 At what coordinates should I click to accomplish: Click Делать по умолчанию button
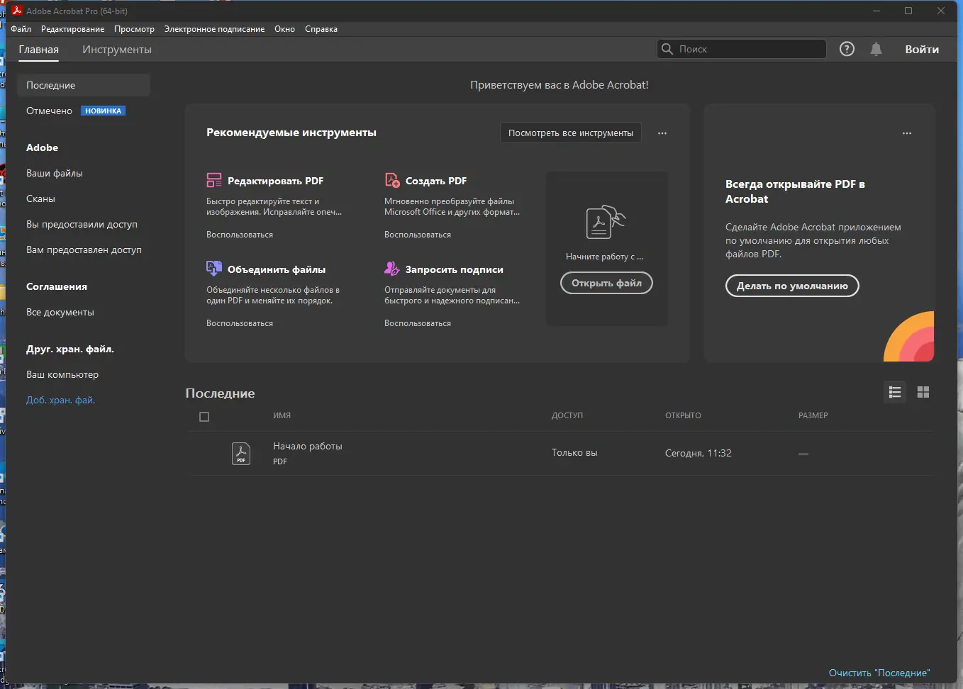tap(792, 286)
